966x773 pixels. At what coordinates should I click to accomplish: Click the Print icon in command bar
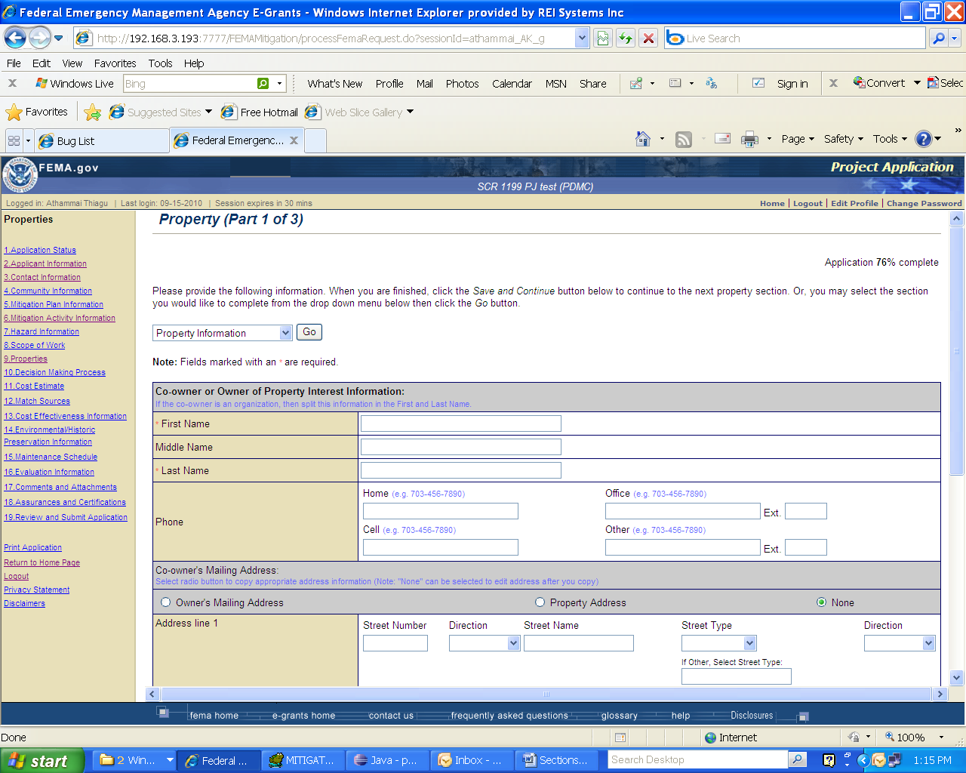tap(749, 139)
